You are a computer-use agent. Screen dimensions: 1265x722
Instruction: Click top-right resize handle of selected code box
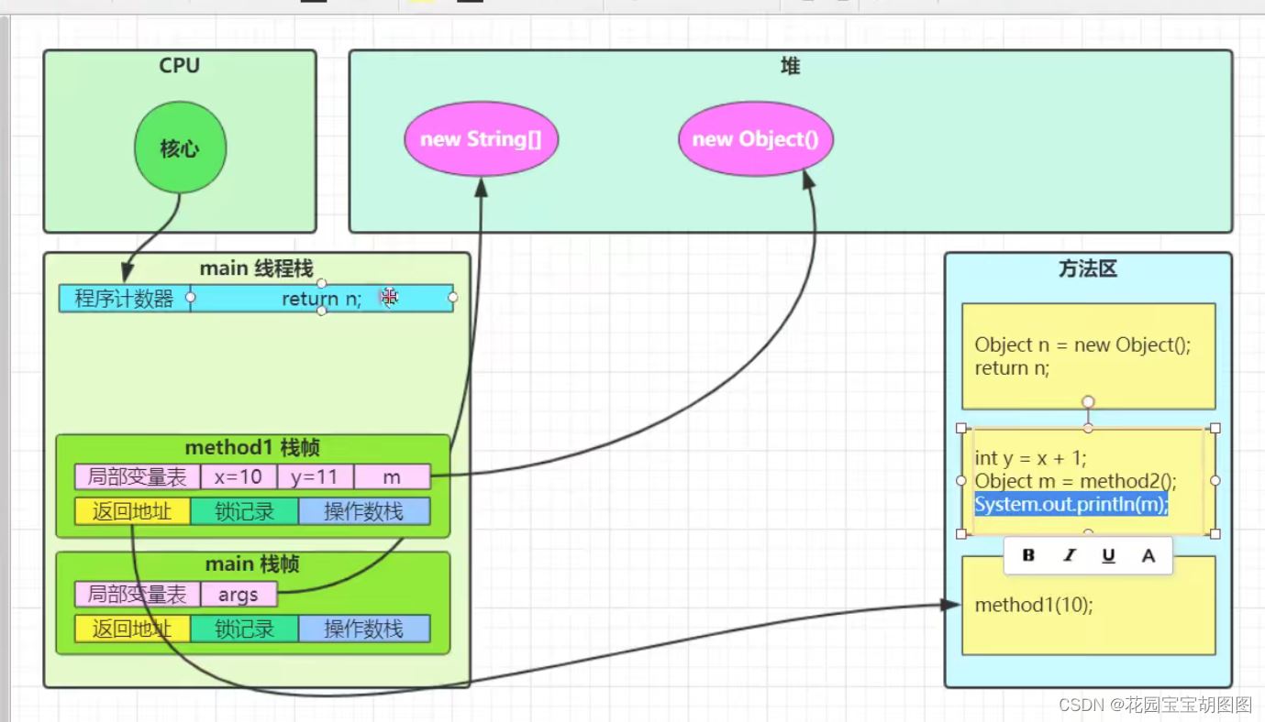[1215, 428]
